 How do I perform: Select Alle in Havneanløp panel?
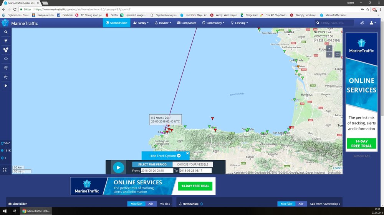(301, 204)
